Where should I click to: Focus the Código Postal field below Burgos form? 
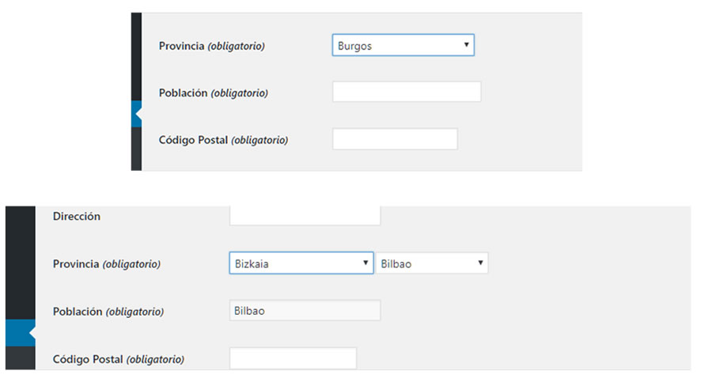pyautogui.click(x=395, y=139)
